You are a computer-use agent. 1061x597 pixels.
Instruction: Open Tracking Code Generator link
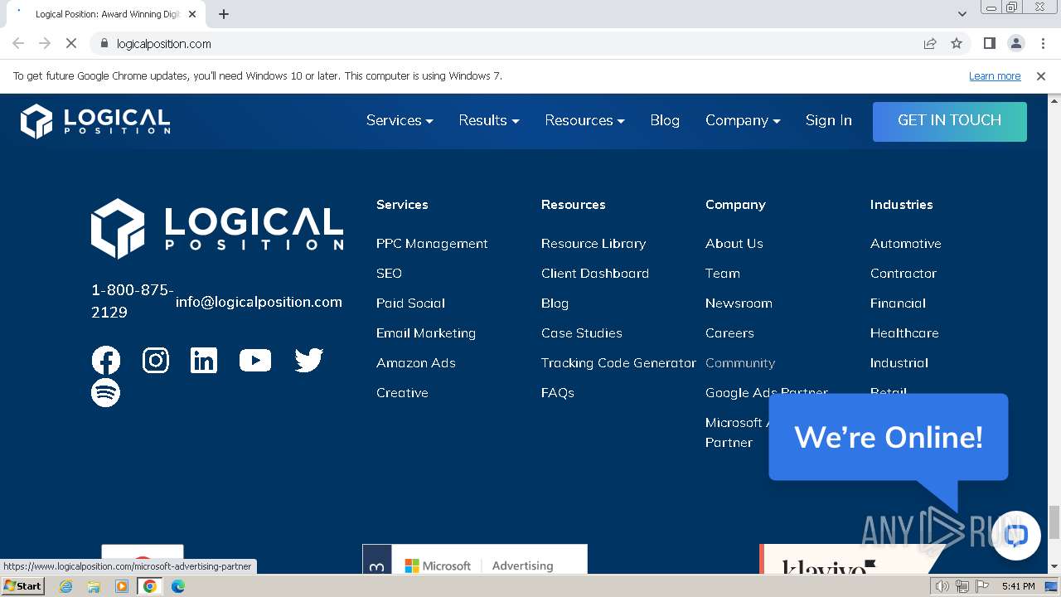[618, 363]
